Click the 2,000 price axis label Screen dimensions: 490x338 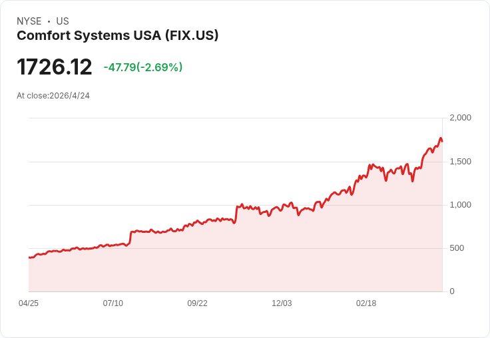pos(460,118)
